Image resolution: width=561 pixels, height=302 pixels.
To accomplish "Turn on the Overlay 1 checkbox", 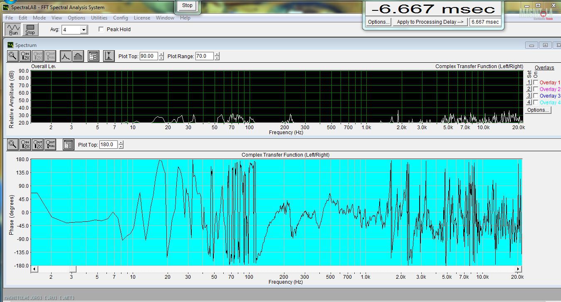I will (x=536, y=83).
